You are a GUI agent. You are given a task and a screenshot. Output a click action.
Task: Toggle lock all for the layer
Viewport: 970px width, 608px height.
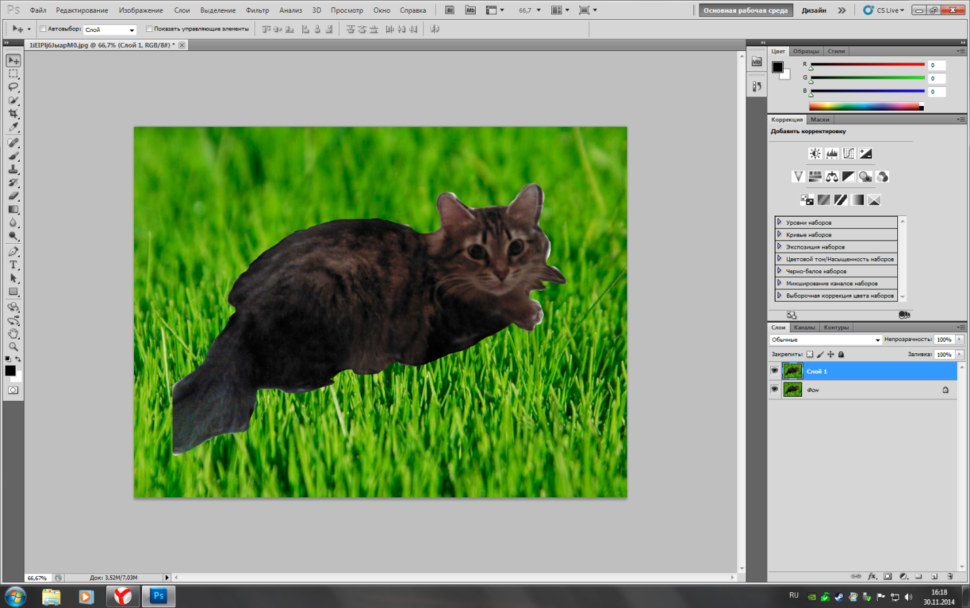[x=841, y=355]
